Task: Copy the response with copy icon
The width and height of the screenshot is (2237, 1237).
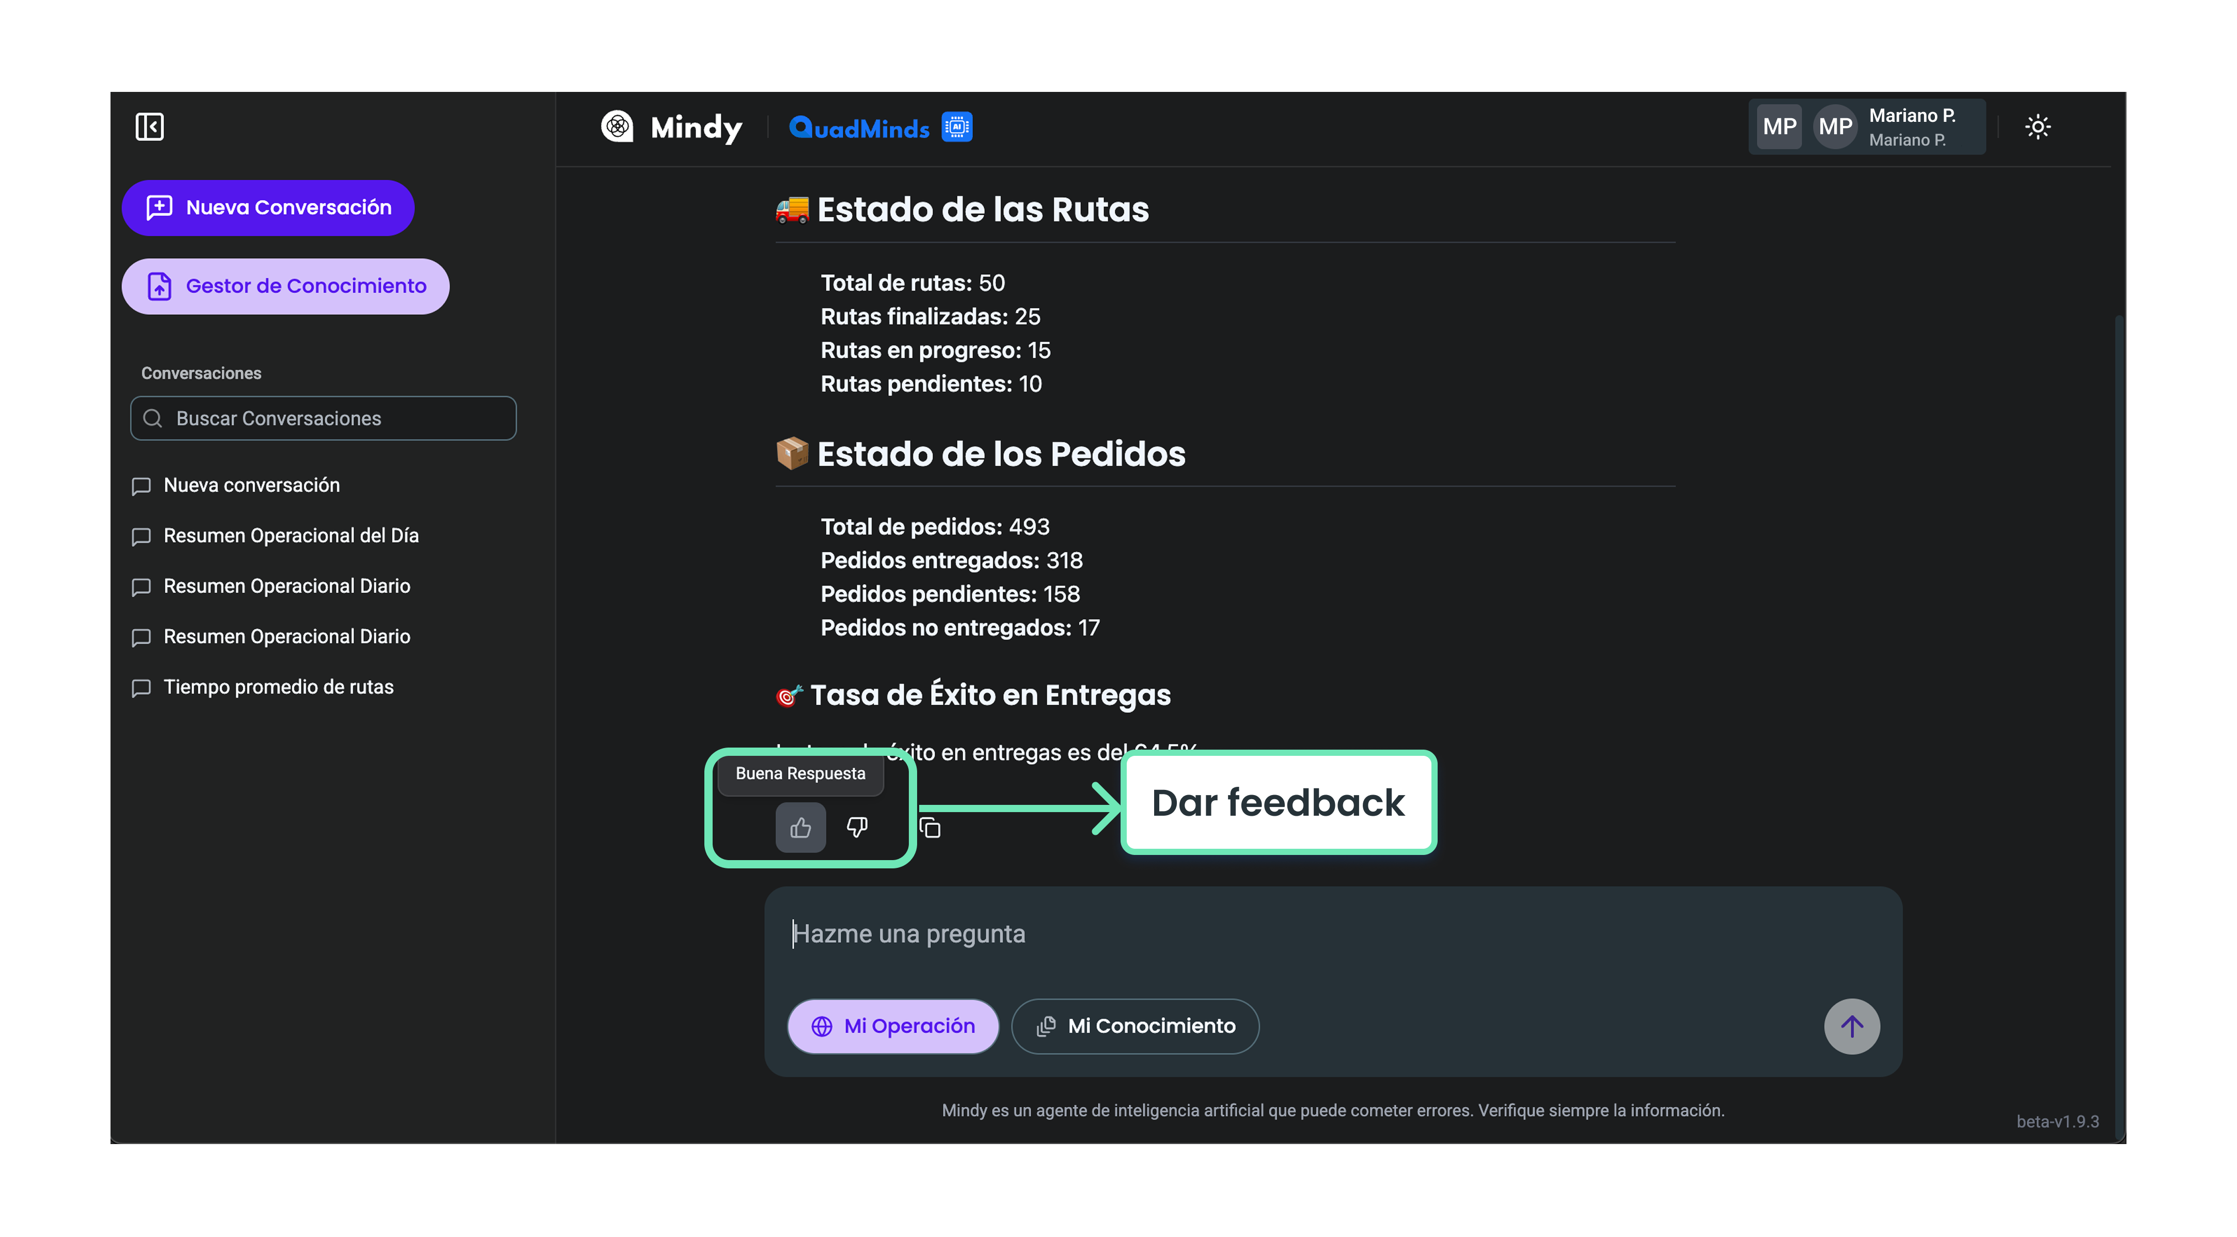Action: (x=930, y=828)
